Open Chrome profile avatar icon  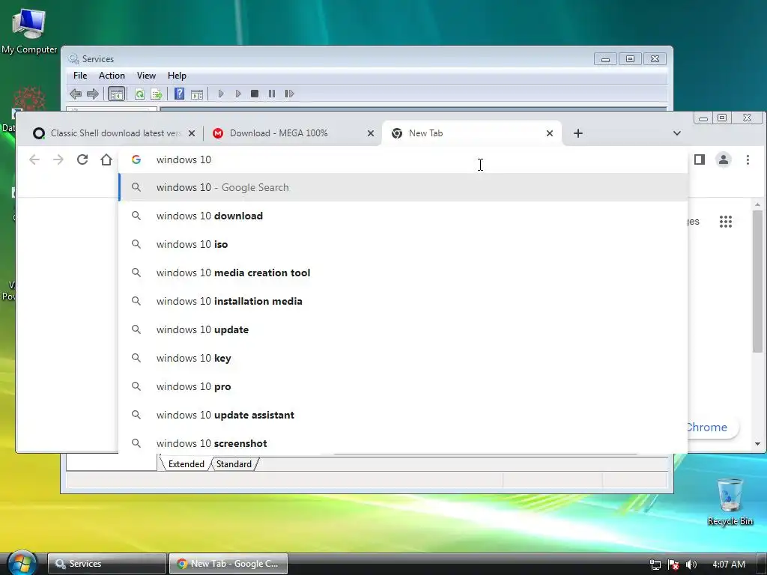[724, 159]
